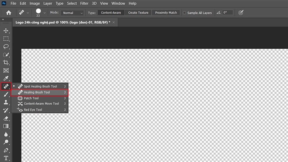Viewport: 288px width, 162px height.
Task: Select the Brush tool in toolbar
Action: click(x=6, y=94)
